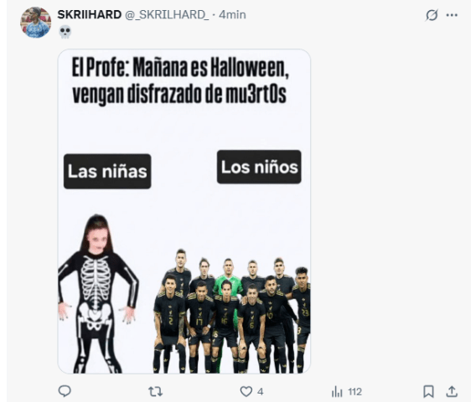
Task: Click the 112 views count
Action: click(x=355, y=391)
